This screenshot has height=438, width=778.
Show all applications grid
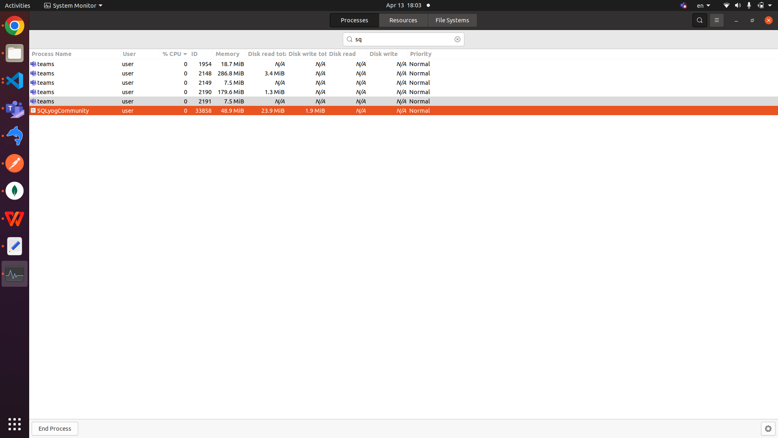15,424
